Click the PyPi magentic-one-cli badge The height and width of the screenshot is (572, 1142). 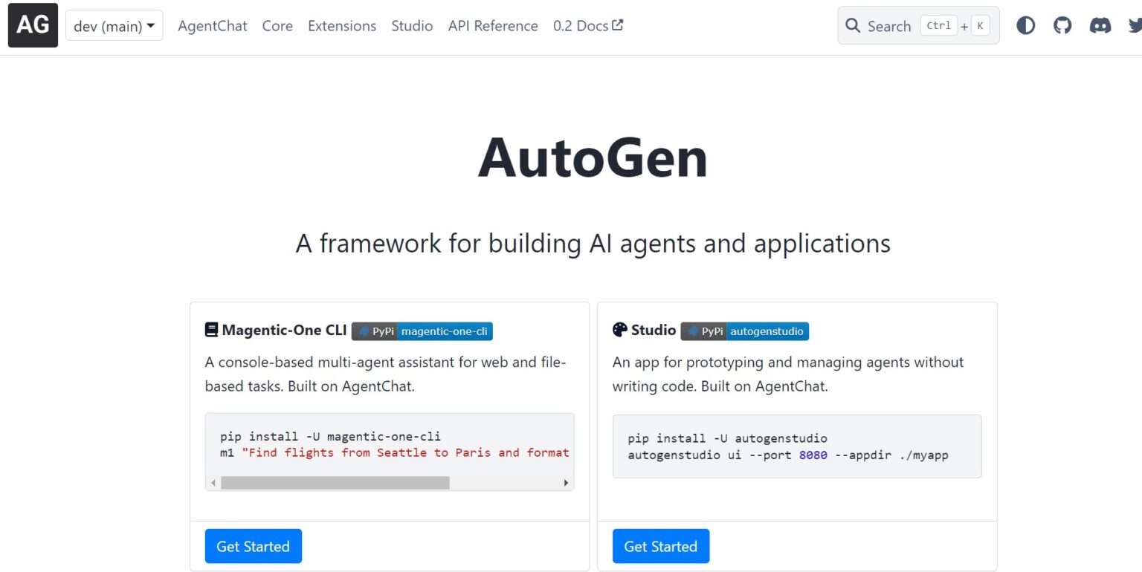click(422, 331)
